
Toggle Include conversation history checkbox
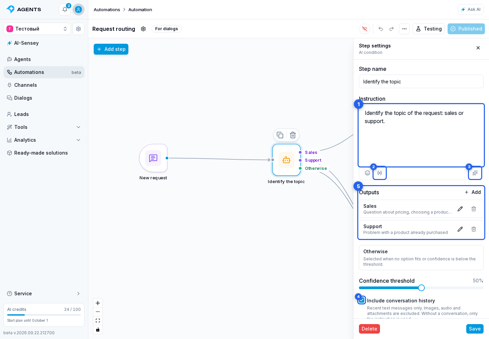click(x=362, y=300)
